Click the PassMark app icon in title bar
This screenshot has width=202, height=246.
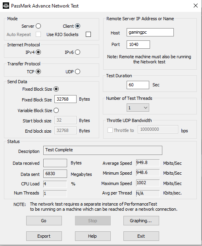coord(6,6)
